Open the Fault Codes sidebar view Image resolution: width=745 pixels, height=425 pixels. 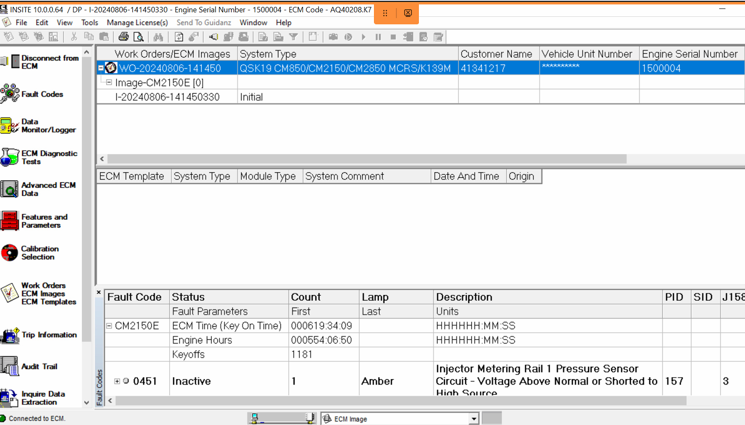coord(33,93)
